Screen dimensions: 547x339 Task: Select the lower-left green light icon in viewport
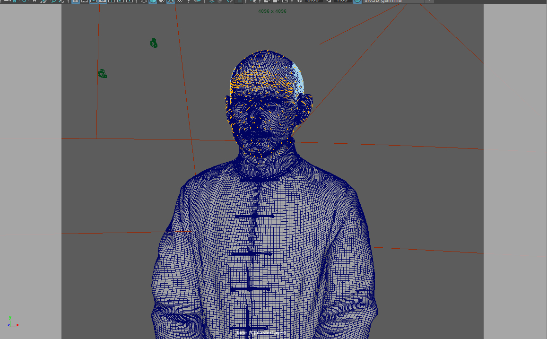(x=102, y=74)
